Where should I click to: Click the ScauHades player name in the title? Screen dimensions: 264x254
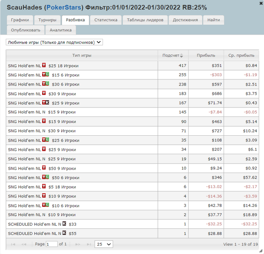tap(25, 8)
